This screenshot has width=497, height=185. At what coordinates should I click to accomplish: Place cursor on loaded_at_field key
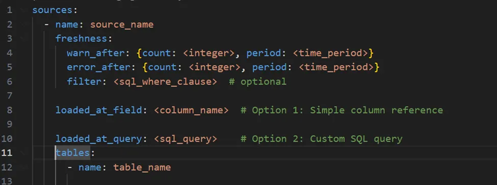tap(99, 110)
